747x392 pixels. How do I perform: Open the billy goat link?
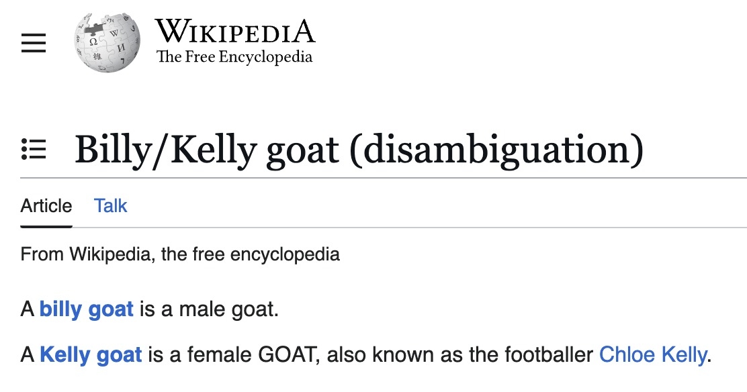(x=87, y=309)
